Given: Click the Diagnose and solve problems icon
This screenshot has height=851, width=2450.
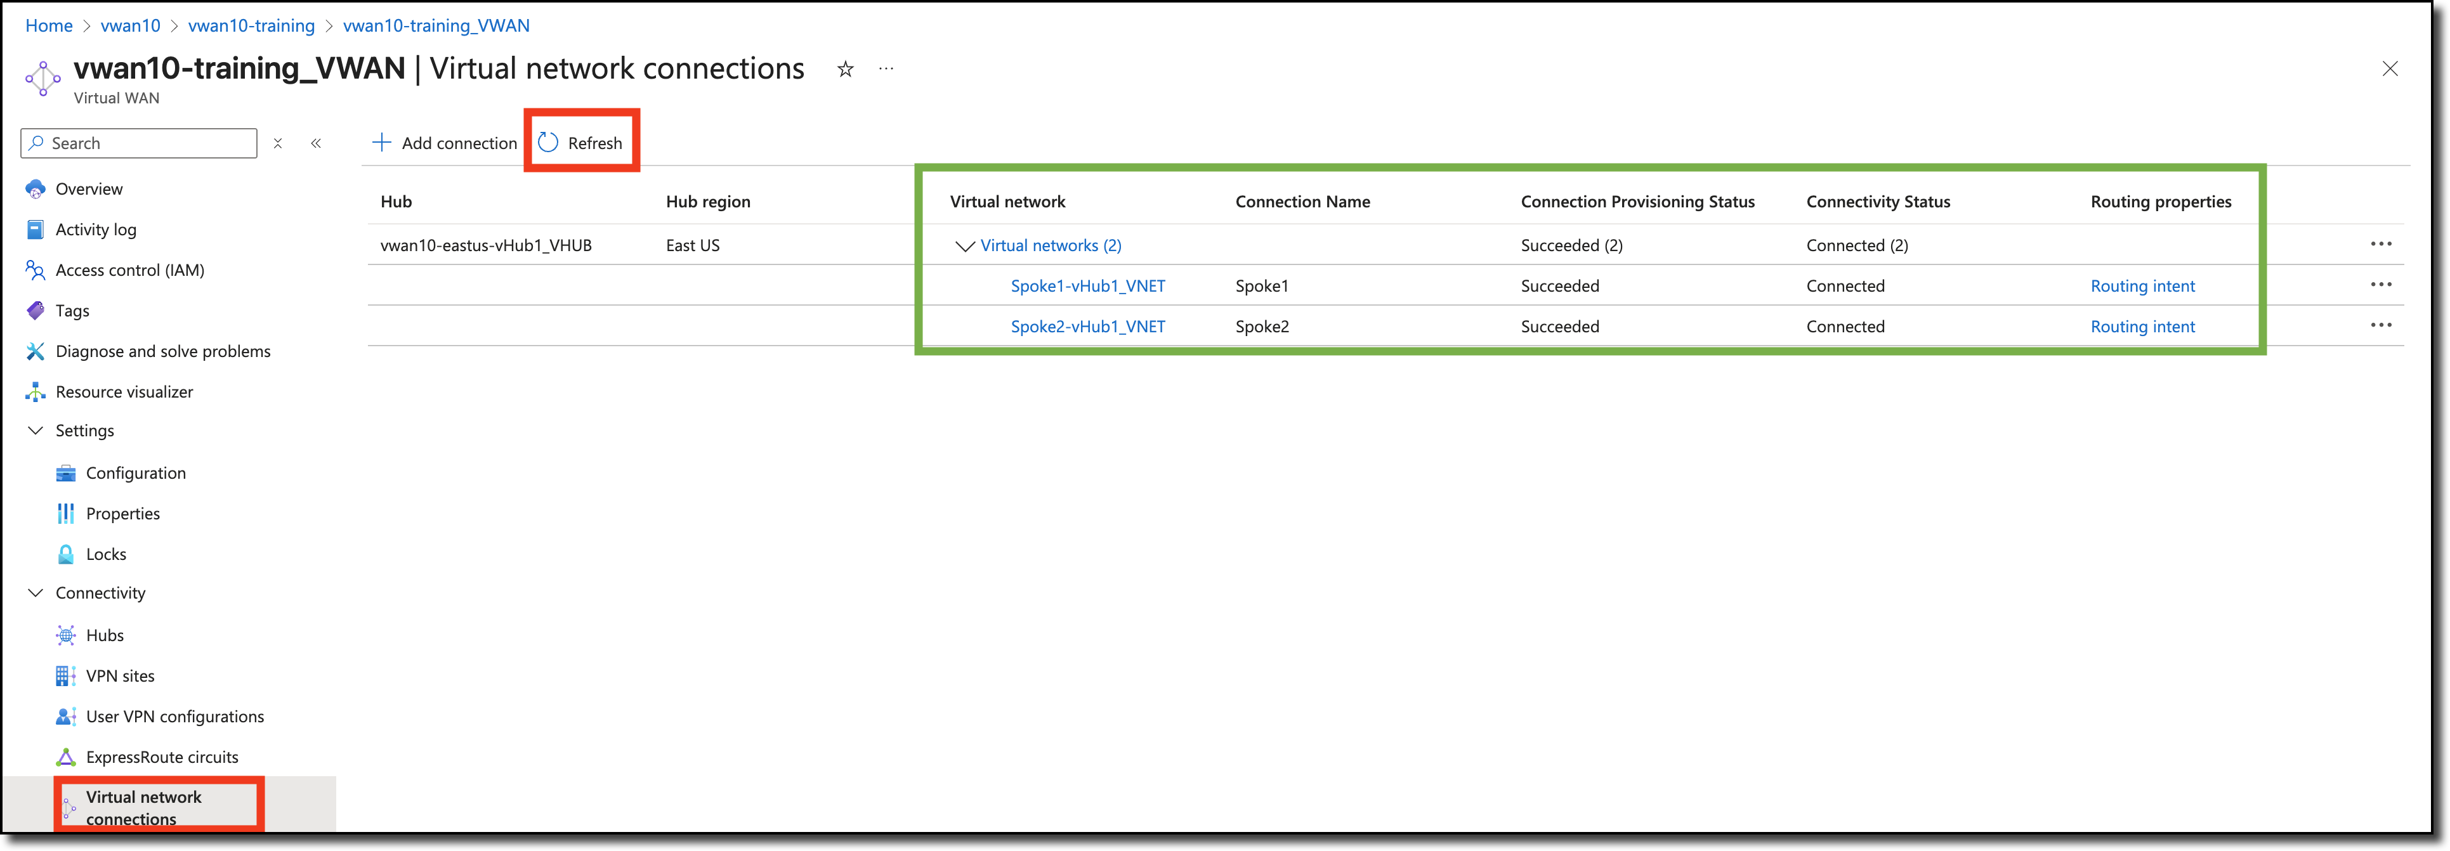Looking at the screenshot, I should (35, 351).
